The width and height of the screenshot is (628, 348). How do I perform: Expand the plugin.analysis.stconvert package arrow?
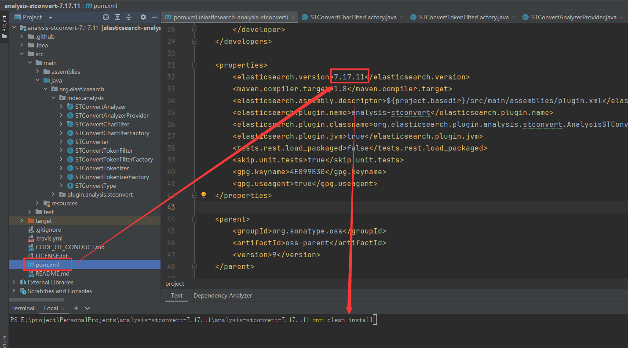(x=53, y=194)
